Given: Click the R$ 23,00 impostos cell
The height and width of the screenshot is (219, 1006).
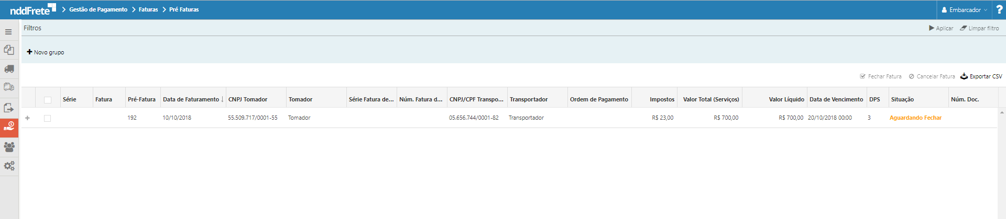Looking at the screenshot, I should click(663, 118).
